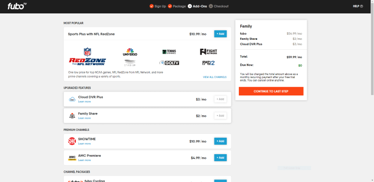Click the Showtime SHO red icon
This screenshot has height=182, width=374.
click(x=72, y=141)
